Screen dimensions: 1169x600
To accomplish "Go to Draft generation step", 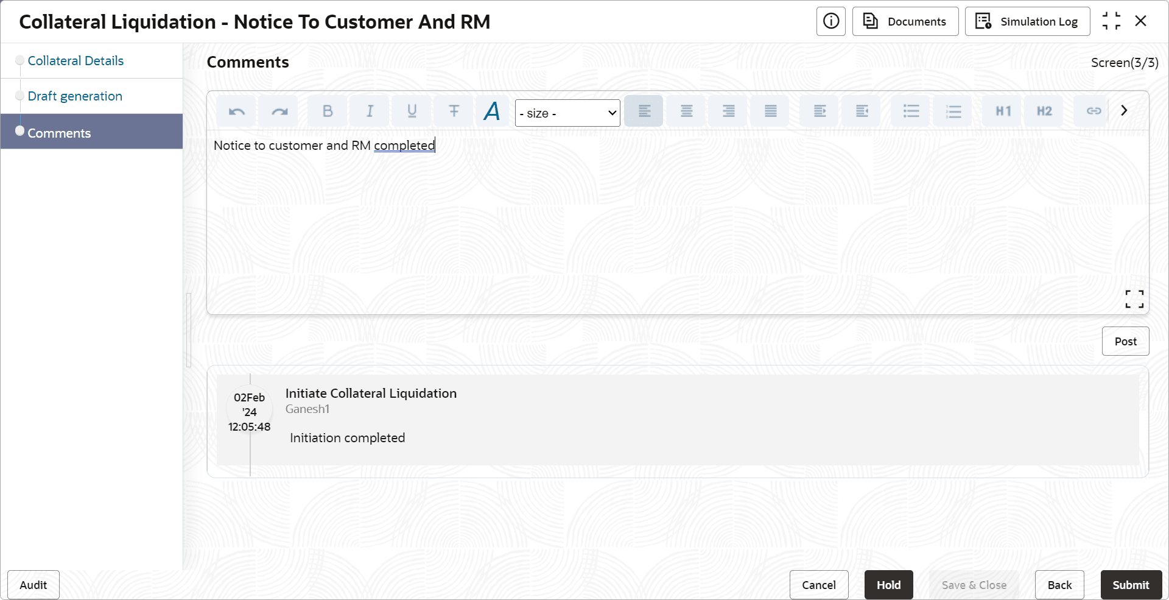I will pyautogui.click(x=75, y=96).
